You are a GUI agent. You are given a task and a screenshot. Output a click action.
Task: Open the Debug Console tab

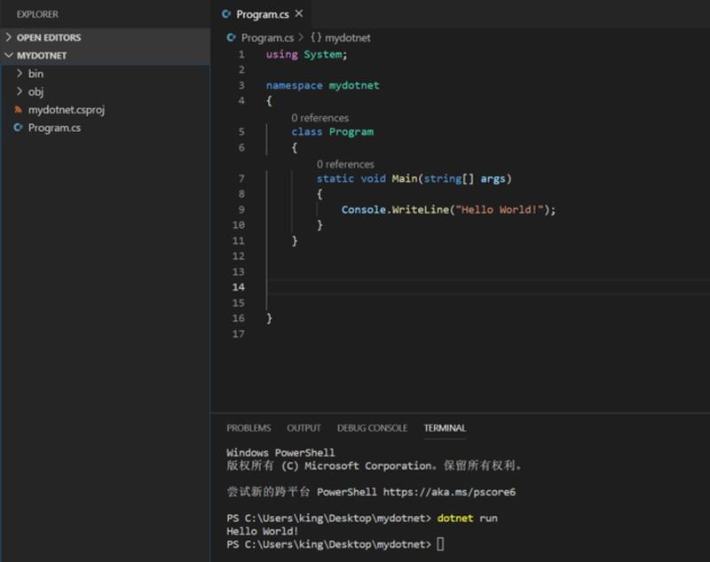[x=372, y=428]
